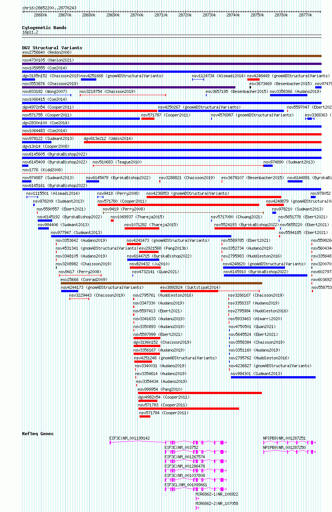332x512 pixels.
Task: Click the nsv3219754 (Chaisson2019) label
Action: (x=108, y=91)
